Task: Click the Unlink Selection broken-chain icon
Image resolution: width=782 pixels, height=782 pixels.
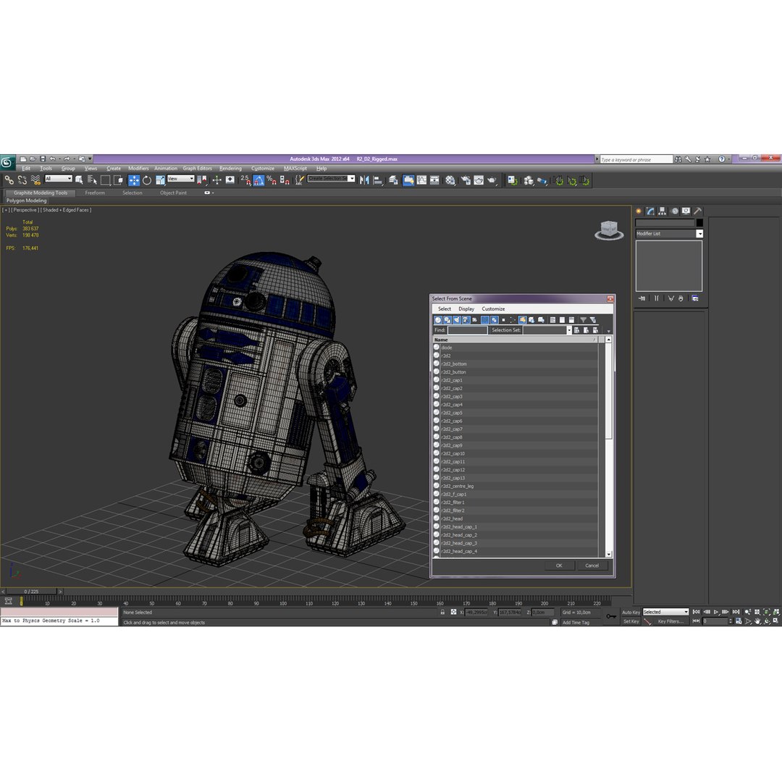Action: (22, 180)
